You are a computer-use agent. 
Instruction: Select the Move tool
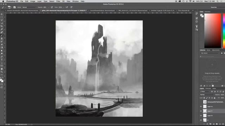coord(2,14)
